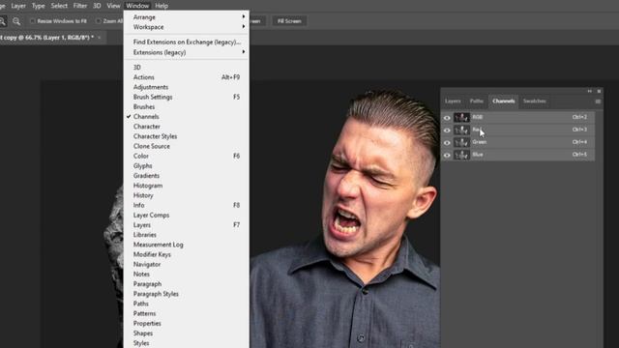This screenshot has width=619, height=348.
Task: Hide the Blue channel eye icon
Action: click(x=447, y=155)
